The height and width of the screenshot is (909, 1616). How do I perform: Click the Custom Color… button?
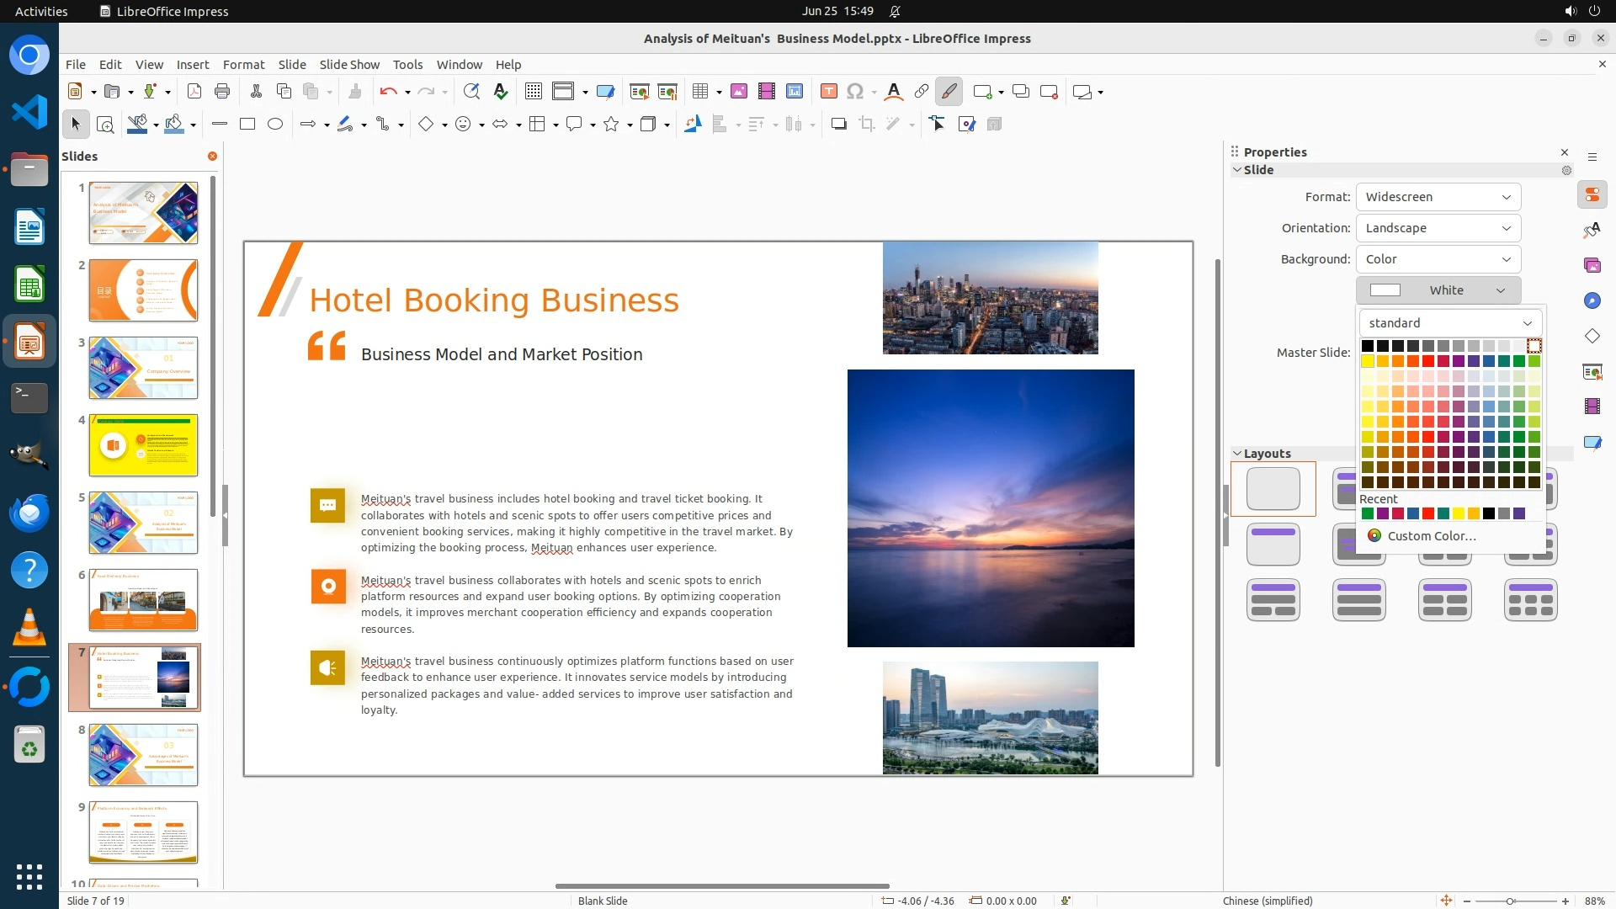pos(1430,536)
